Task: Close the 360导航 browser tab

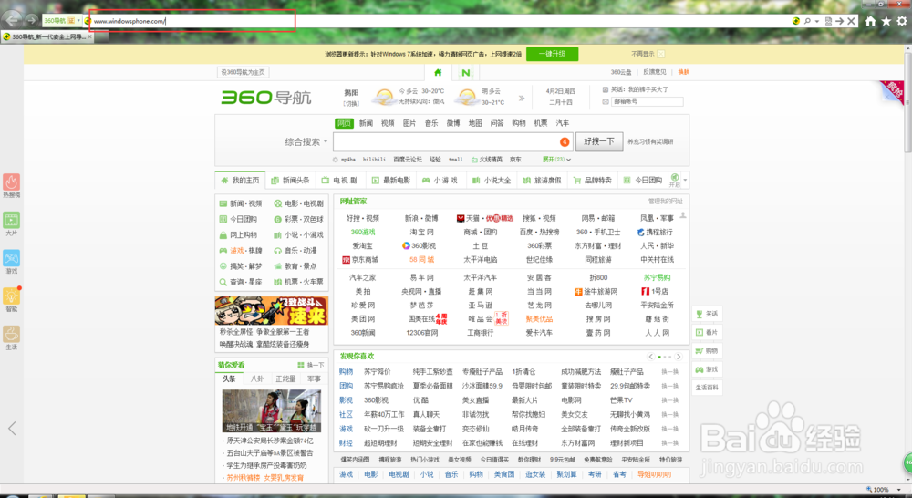Action: tap(89, 36)
